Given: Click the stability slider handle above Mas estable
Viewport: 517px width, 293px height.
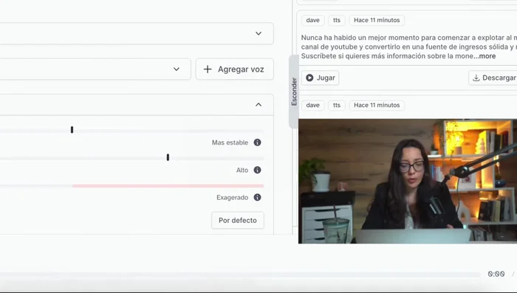Looking at the screenshot, I should pos(72,130).
